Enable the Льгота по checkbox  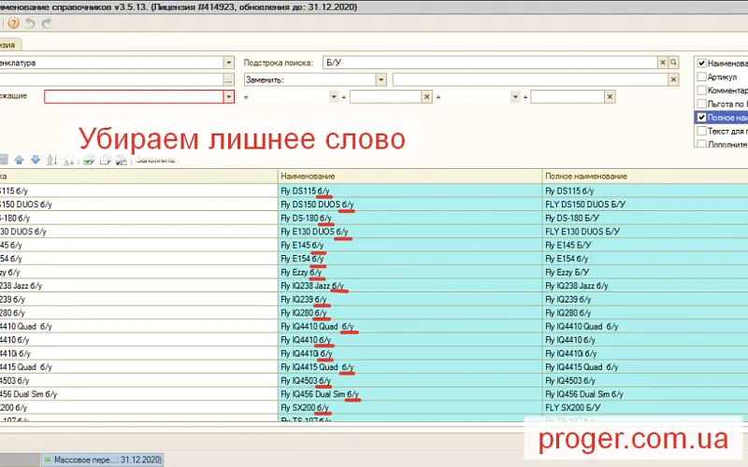(701, 104)
